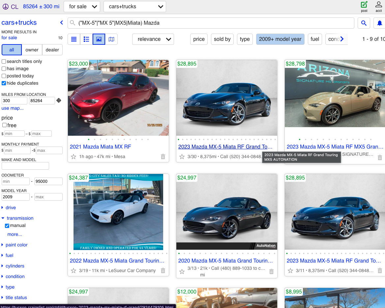Click the use map... link
Screen dimensions: 385x308
coord(13,108)
